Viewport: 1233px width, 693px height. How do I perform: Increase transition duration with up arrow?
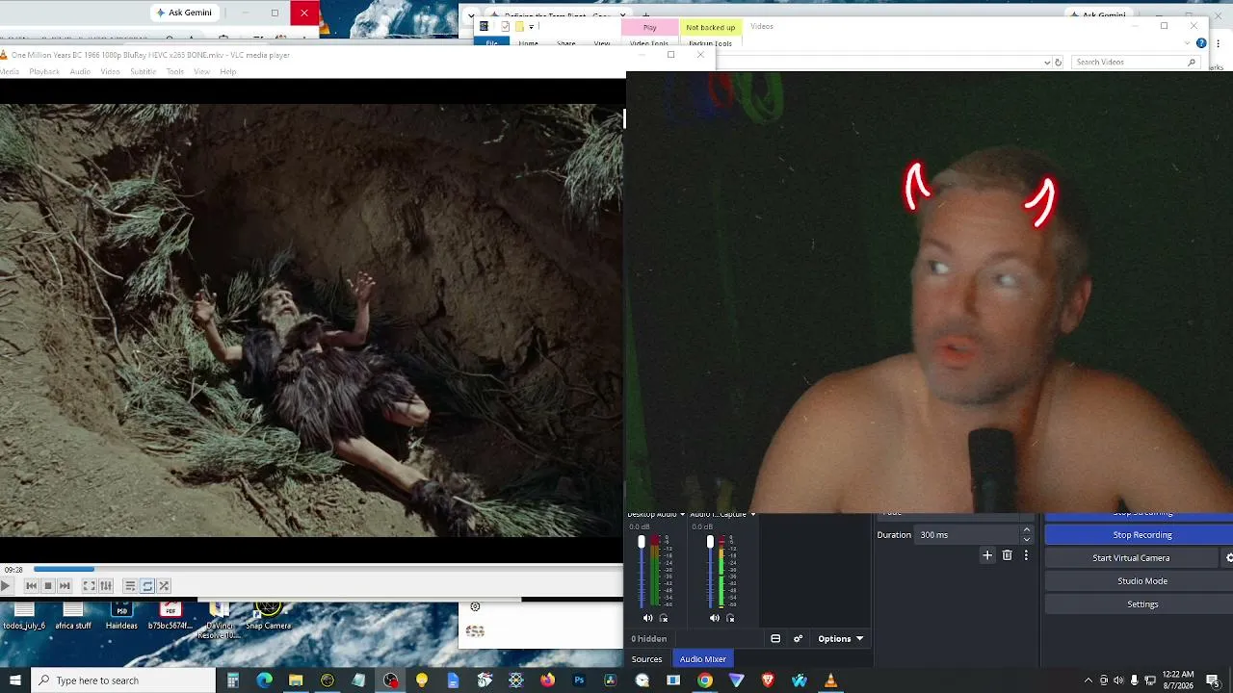coord(1026,530)
